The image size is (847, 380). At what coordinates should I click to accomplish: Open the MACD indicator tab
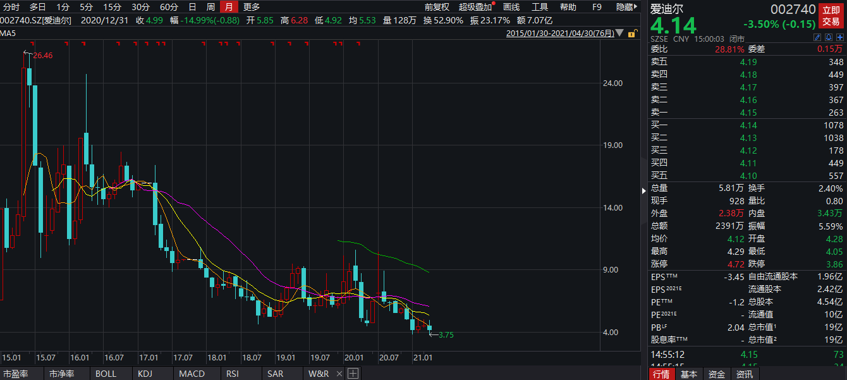pos(192,374)
